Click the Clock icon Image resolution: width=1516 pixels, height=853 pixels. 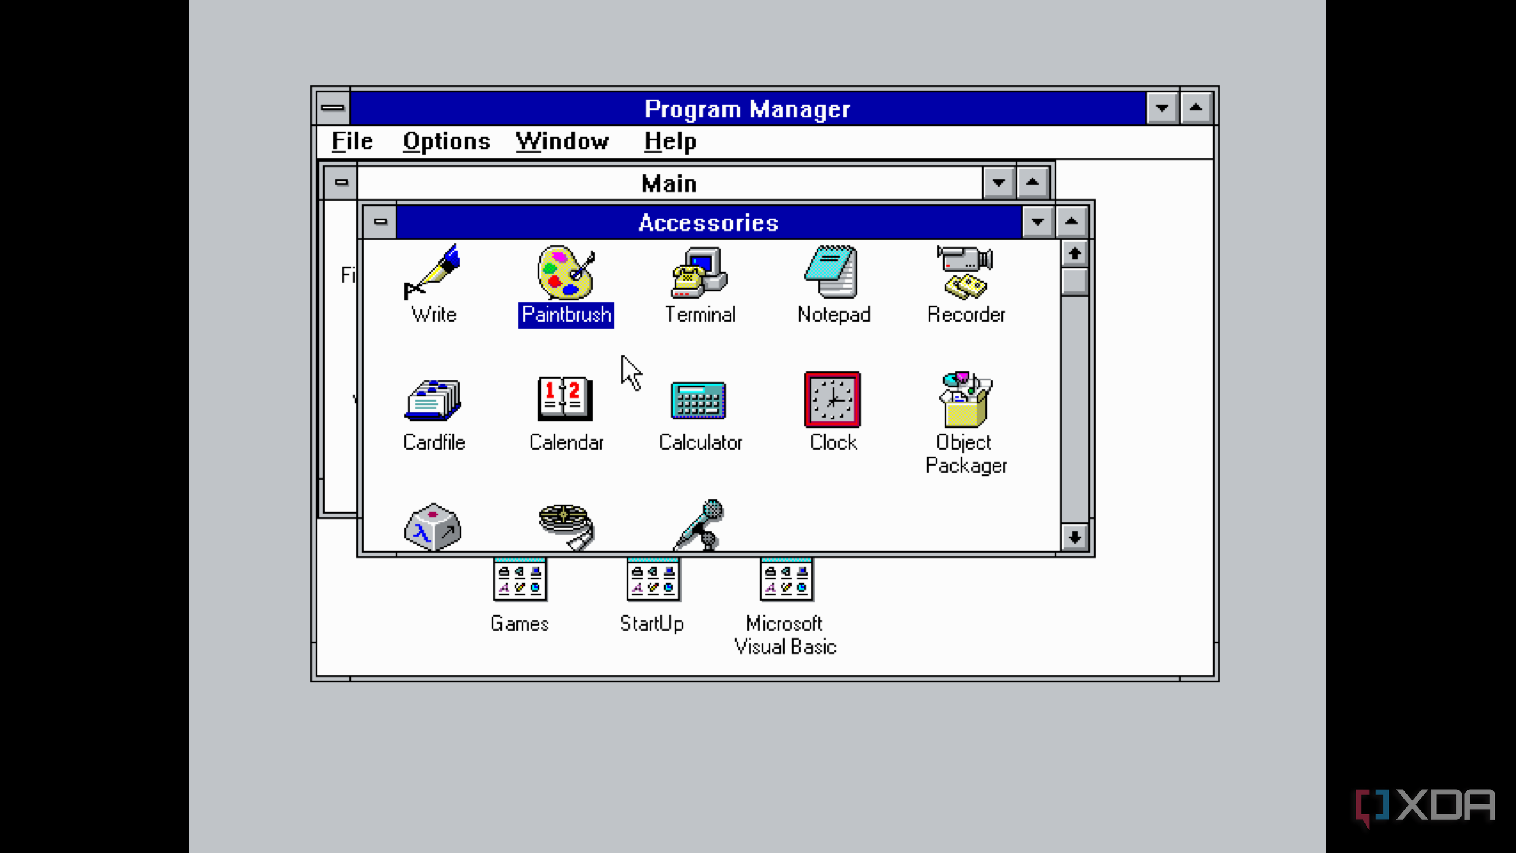(x=832, y=399)
